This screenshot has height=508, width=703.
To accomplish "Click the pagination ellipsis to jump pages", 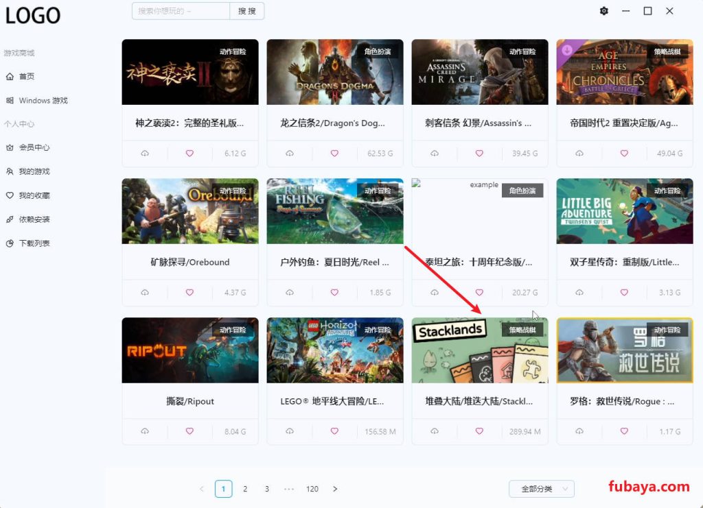I will [289, 489].
